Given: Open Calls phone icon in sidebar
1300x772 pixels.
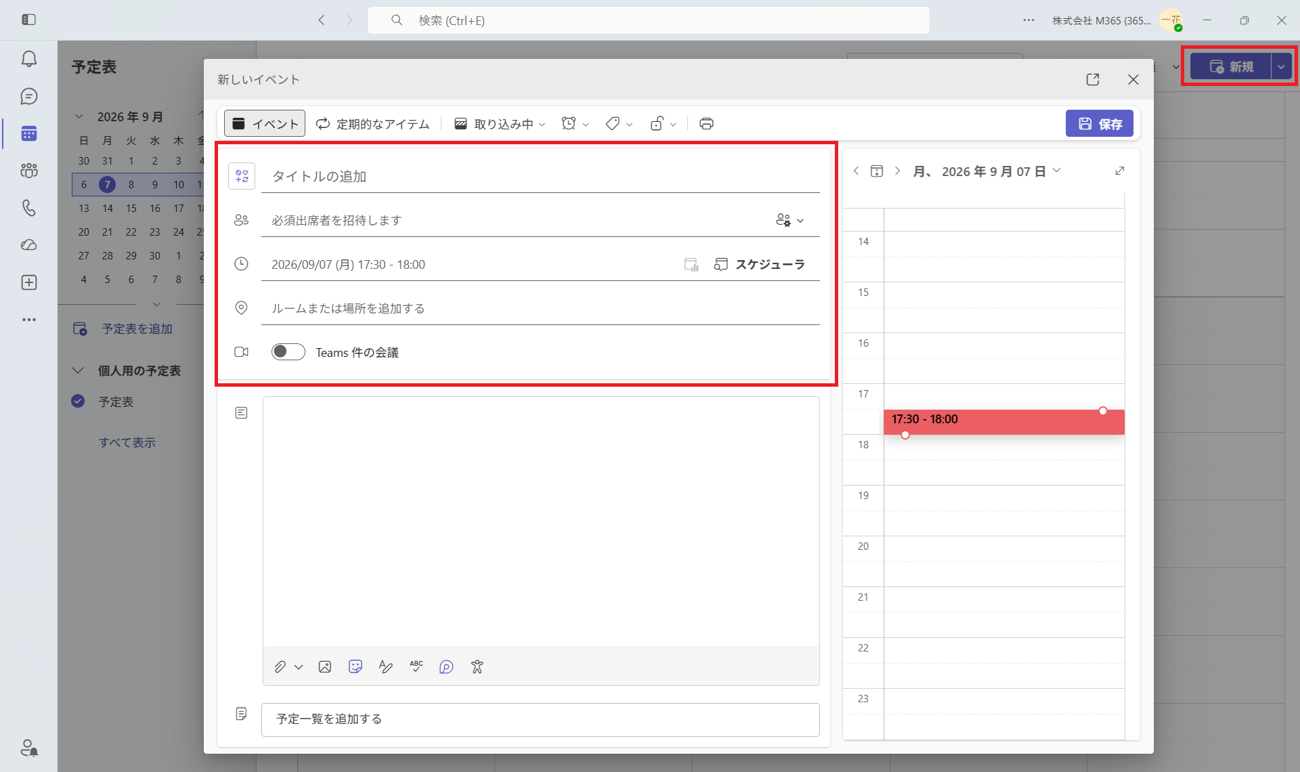Looking at the screenshot, I should (29, 208).
